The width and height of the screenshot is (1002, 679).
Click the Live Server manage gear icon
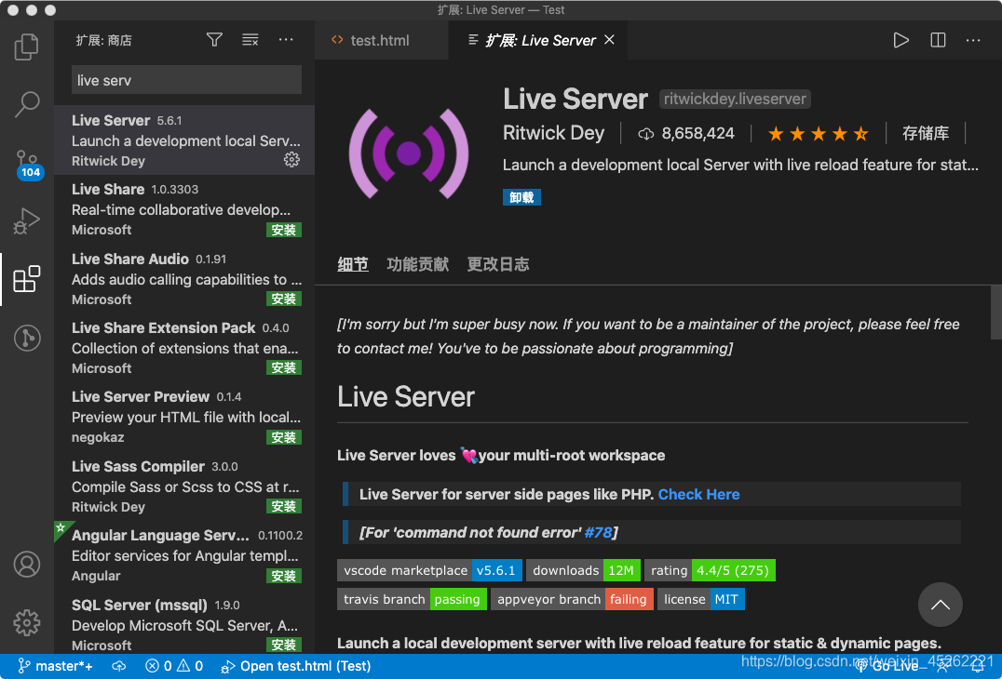(x=291, y=160)
